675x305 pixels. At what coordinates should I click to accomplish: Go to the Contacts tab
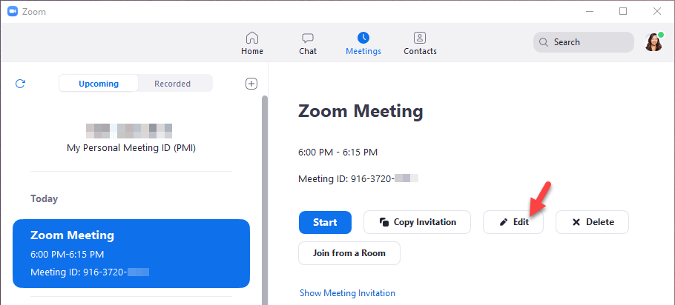(420, 43)
